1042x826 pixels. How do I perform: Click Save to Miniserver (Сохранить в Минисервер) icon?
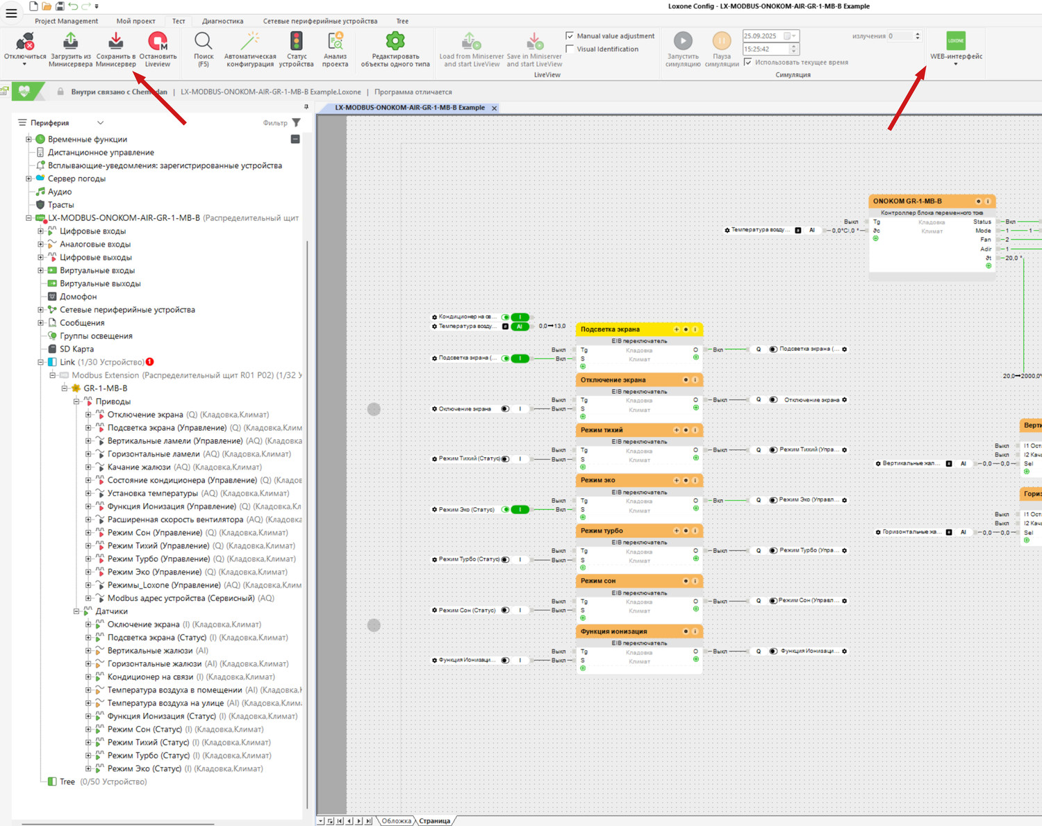coord(116,42)
